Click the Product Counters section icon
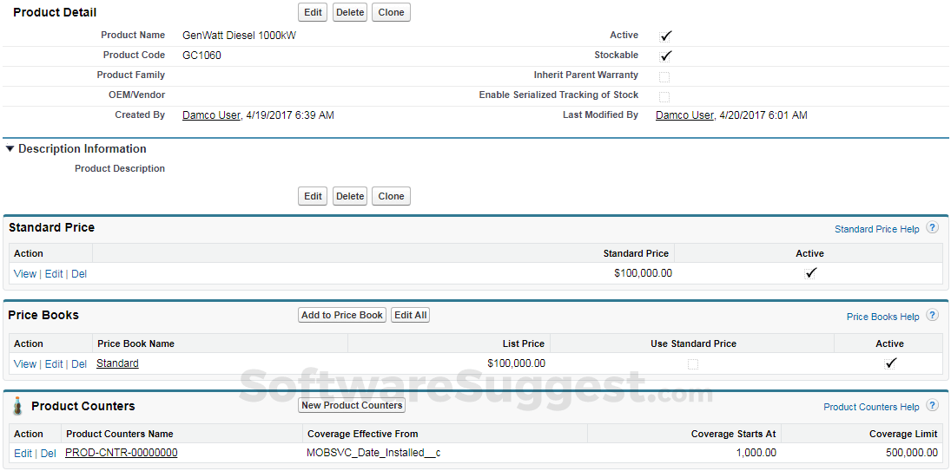The width and height of the screenshot is (951, 471). click(x=17, y=406)
